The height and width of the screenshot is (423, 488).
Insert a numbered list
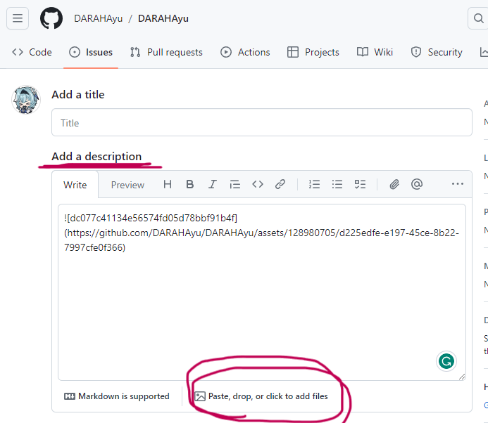tap(314, 185)
